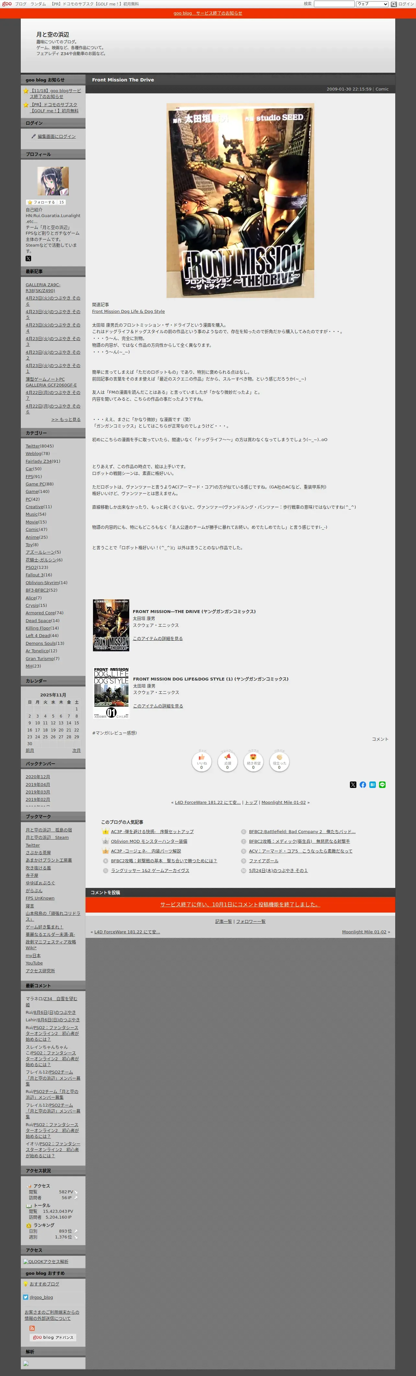Click the 役立った clapping reaction button
The width and height of the screenshot is (416, 1376).
coord(279,762)
